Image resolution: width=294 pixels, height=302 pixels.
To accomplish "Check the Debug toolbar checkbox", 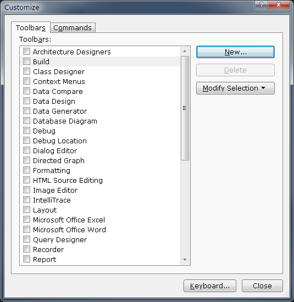I will [26, 131].
